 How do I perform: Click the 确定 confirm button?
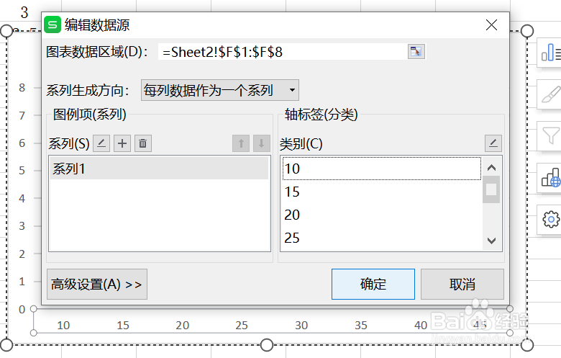(x=373, y=284)
